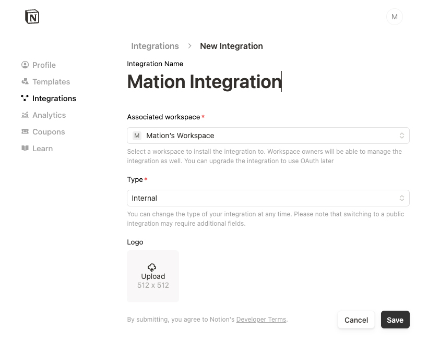This screenshot has height=355, width=428.
Task: Click the Templates shapes icon
Action: point(25,81)
